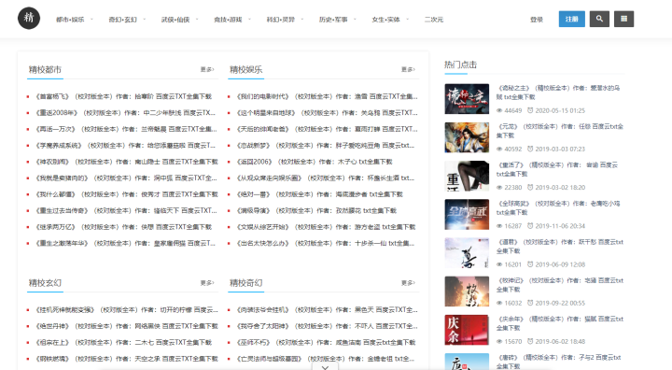Click the blue 注册 register button
The width and height of the screenshot is (672, 370).
572,19
